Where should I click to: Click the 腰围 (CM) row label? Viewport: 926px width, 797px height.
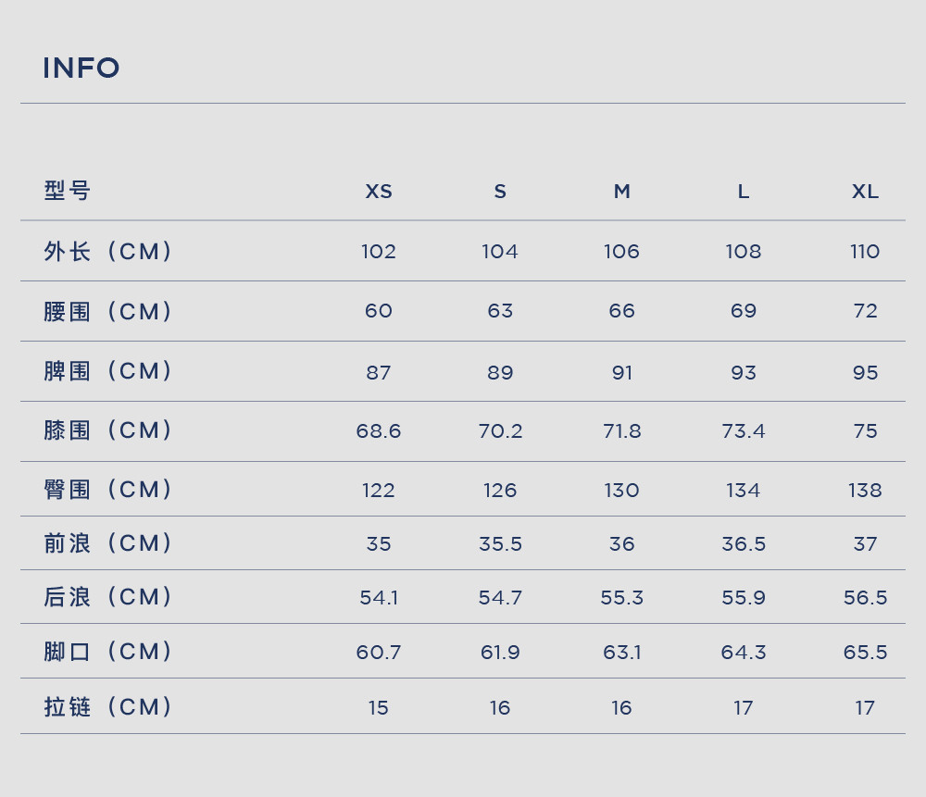(x=108, y=312)
